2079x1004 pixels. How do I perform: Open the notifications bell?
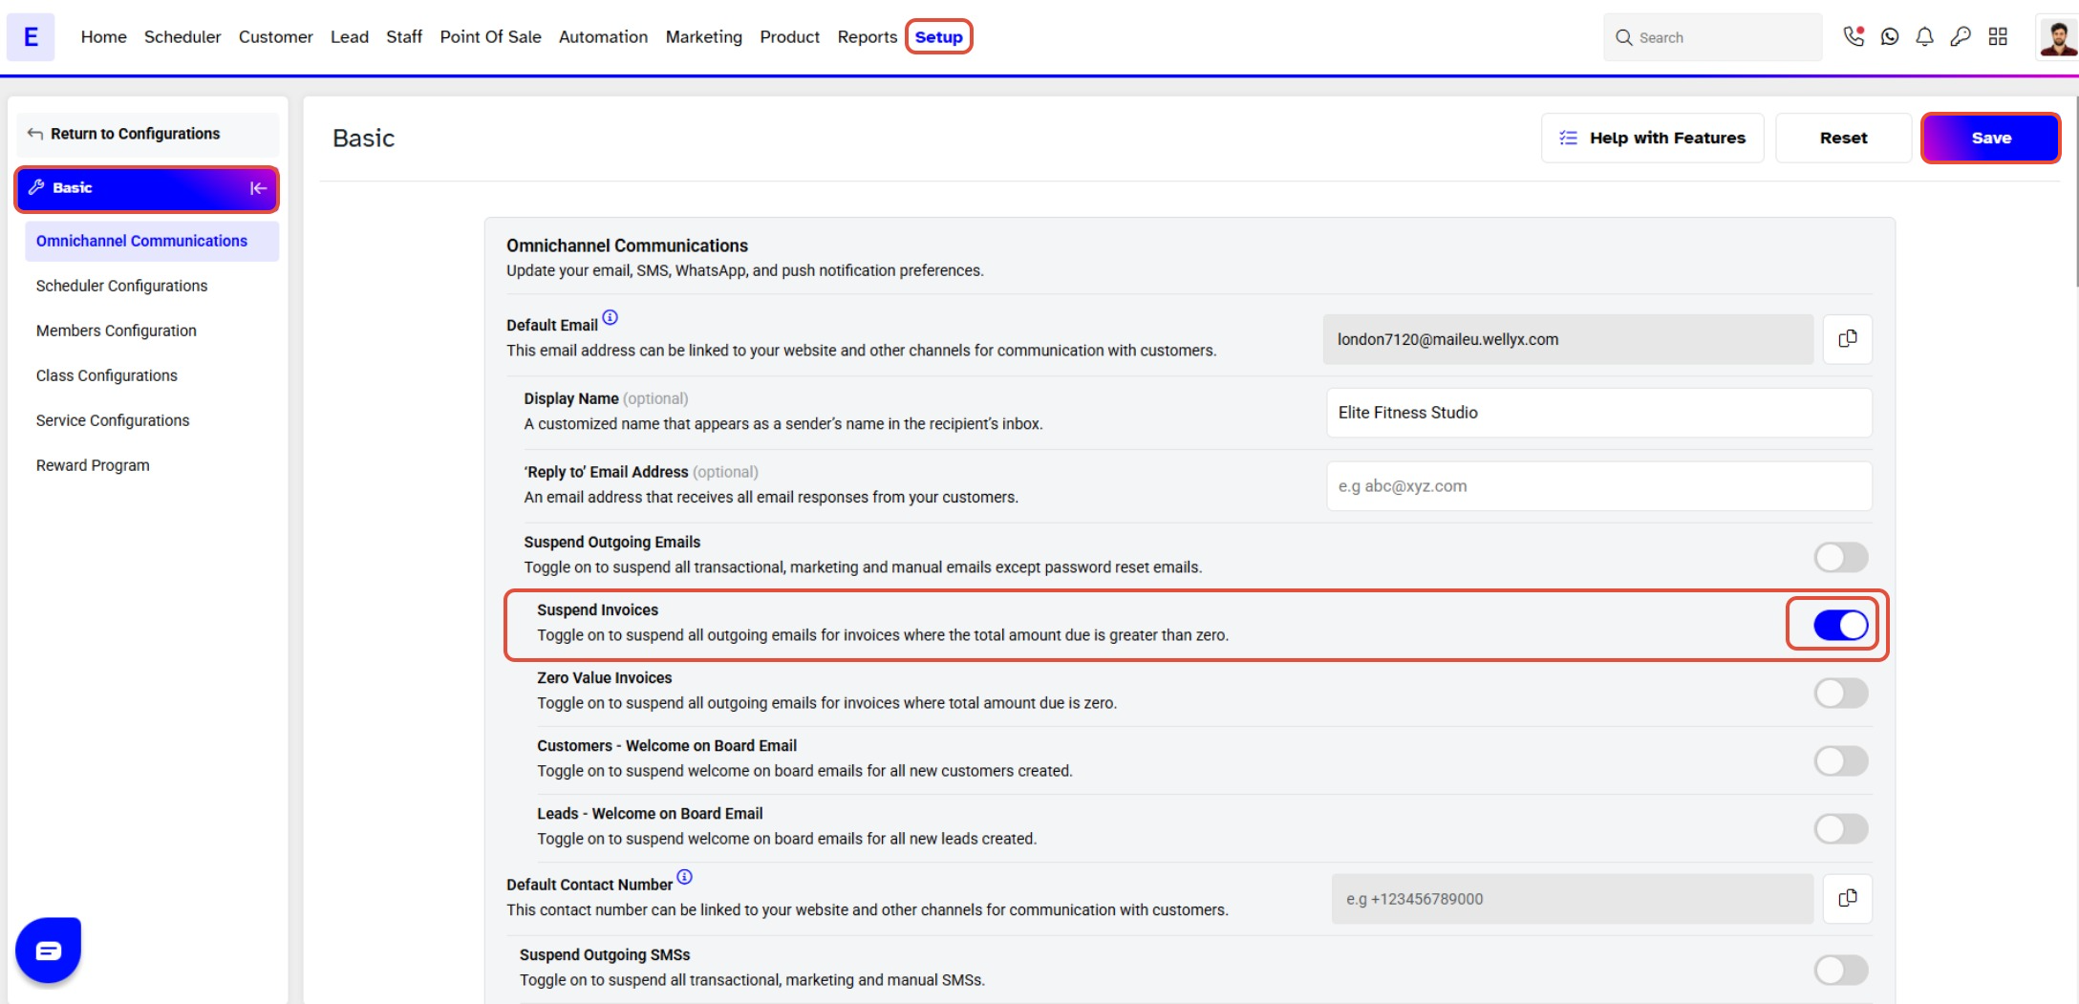(x=1925, y=36)
